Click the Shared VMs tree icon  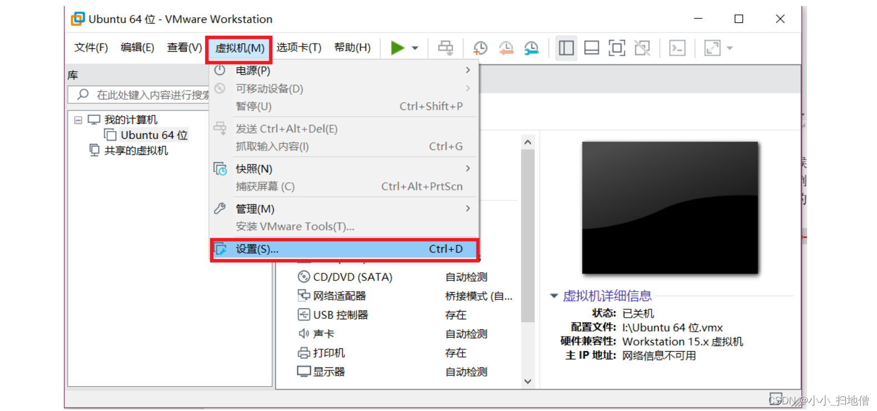(94, 150)
